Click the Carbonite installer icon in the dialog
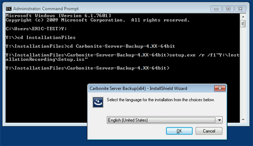The height and width of the screenshot is (146, 253). point(98,102)
